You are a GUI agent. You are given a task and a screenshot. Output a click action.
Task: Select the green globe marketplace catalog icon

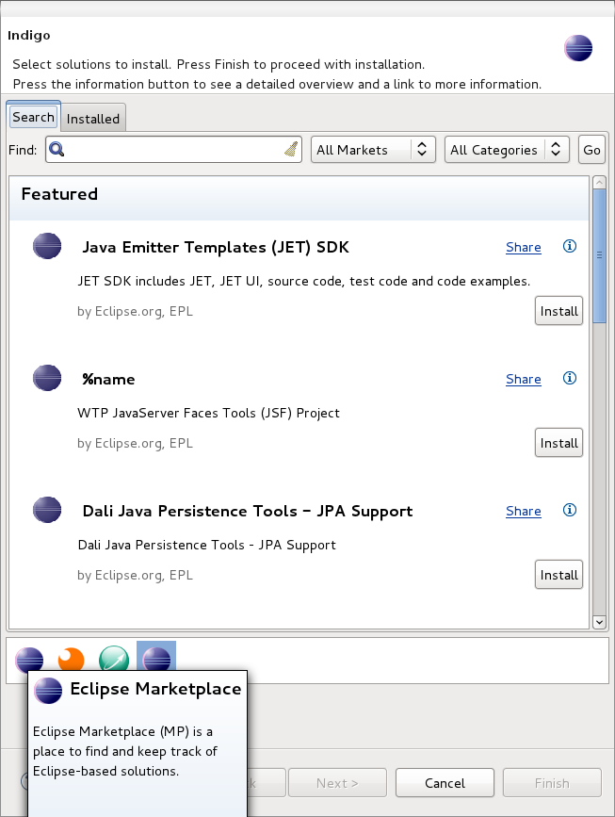coord(114,659)
